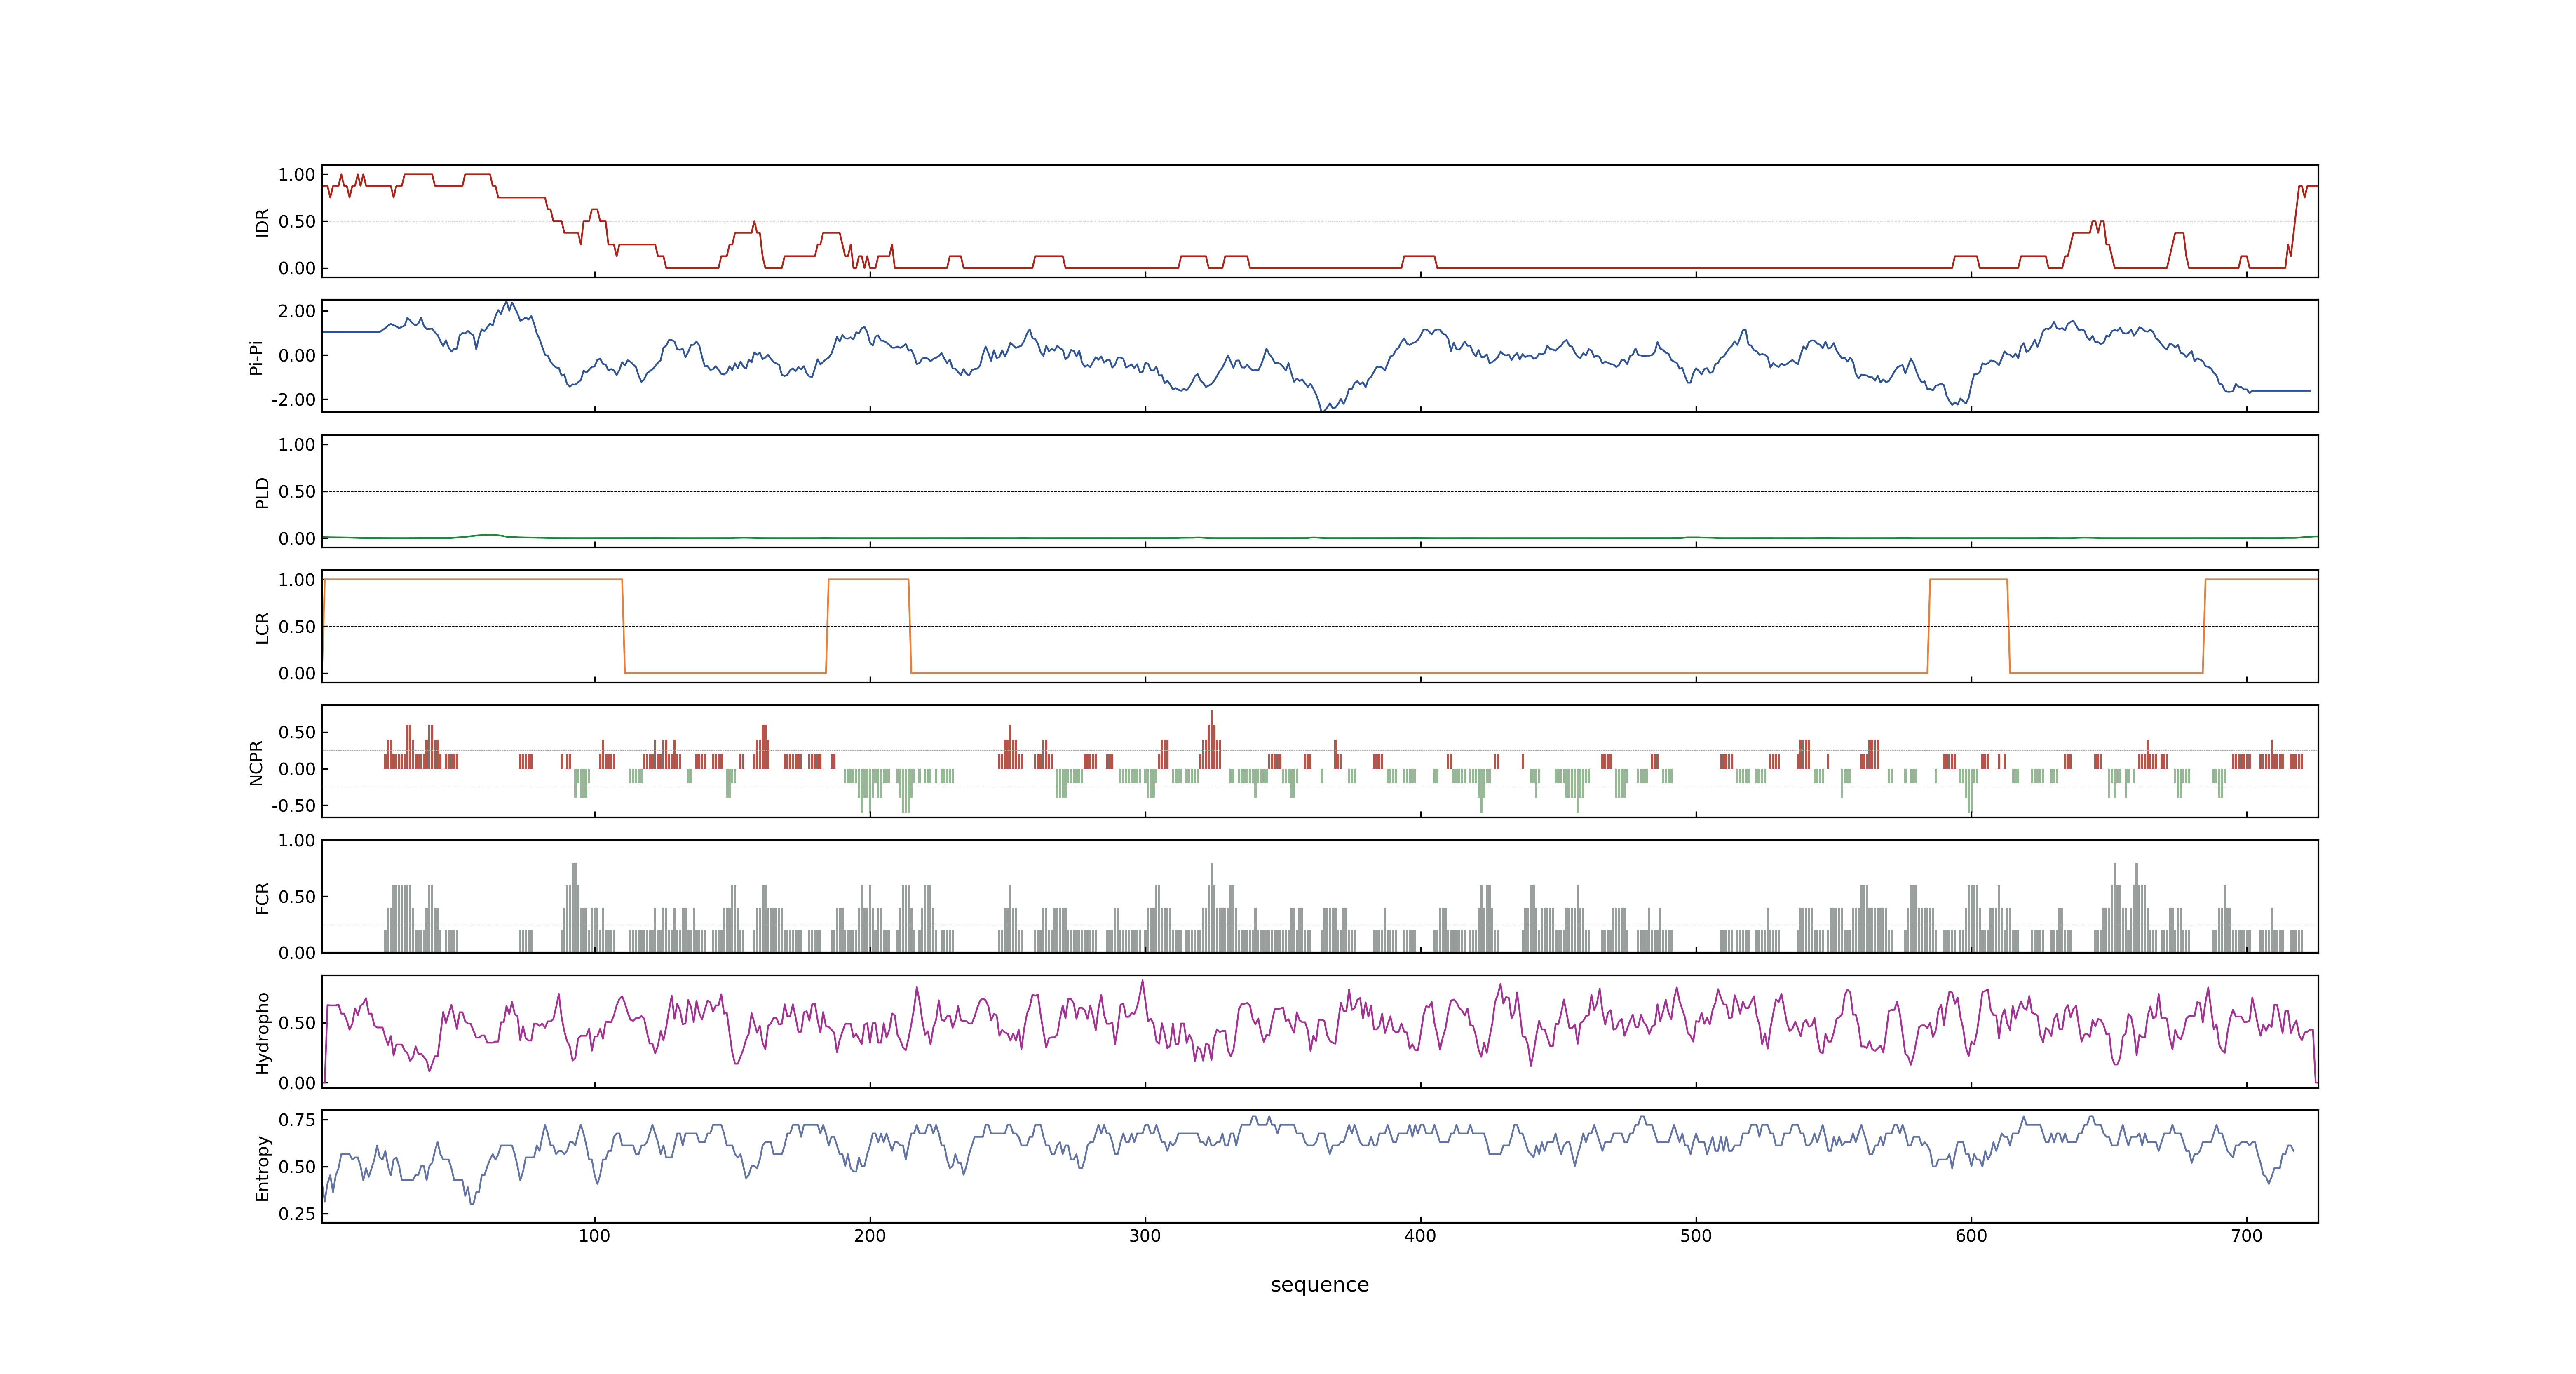The image size is (2576, 1374).
Task: Click the 0.00 tick on FCR panel
Action: [x=297, y=953]
